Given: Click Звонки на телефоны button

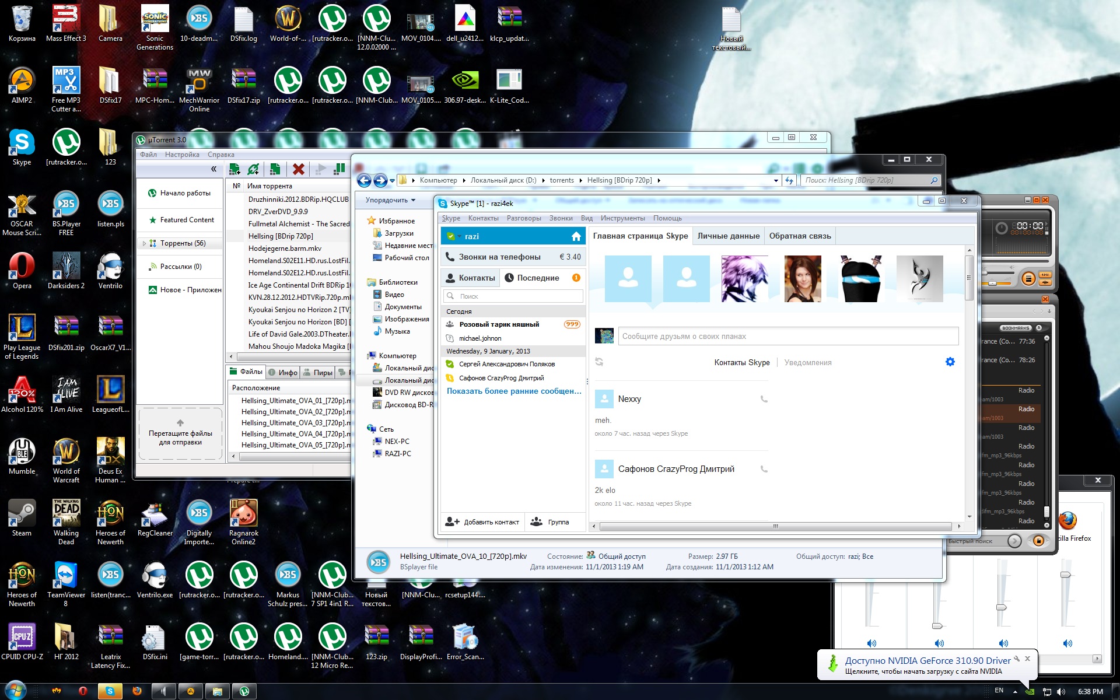Looking at the screenshot, I should tap(513, 257).
